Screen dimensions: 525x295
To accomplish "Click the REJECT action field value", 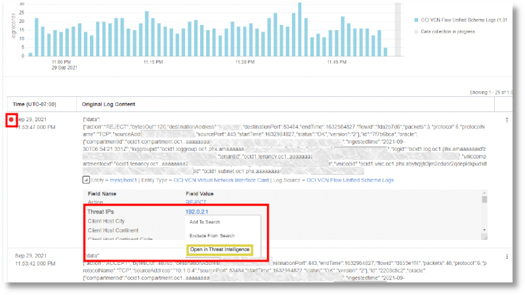I will pyautogui.click(x=196, y=202).
